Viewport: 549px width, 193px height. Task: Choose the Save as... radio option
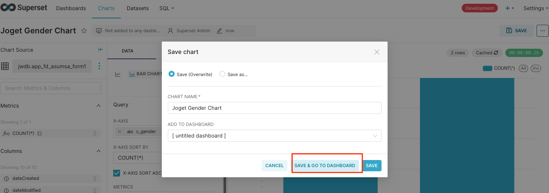click(222, 74)
